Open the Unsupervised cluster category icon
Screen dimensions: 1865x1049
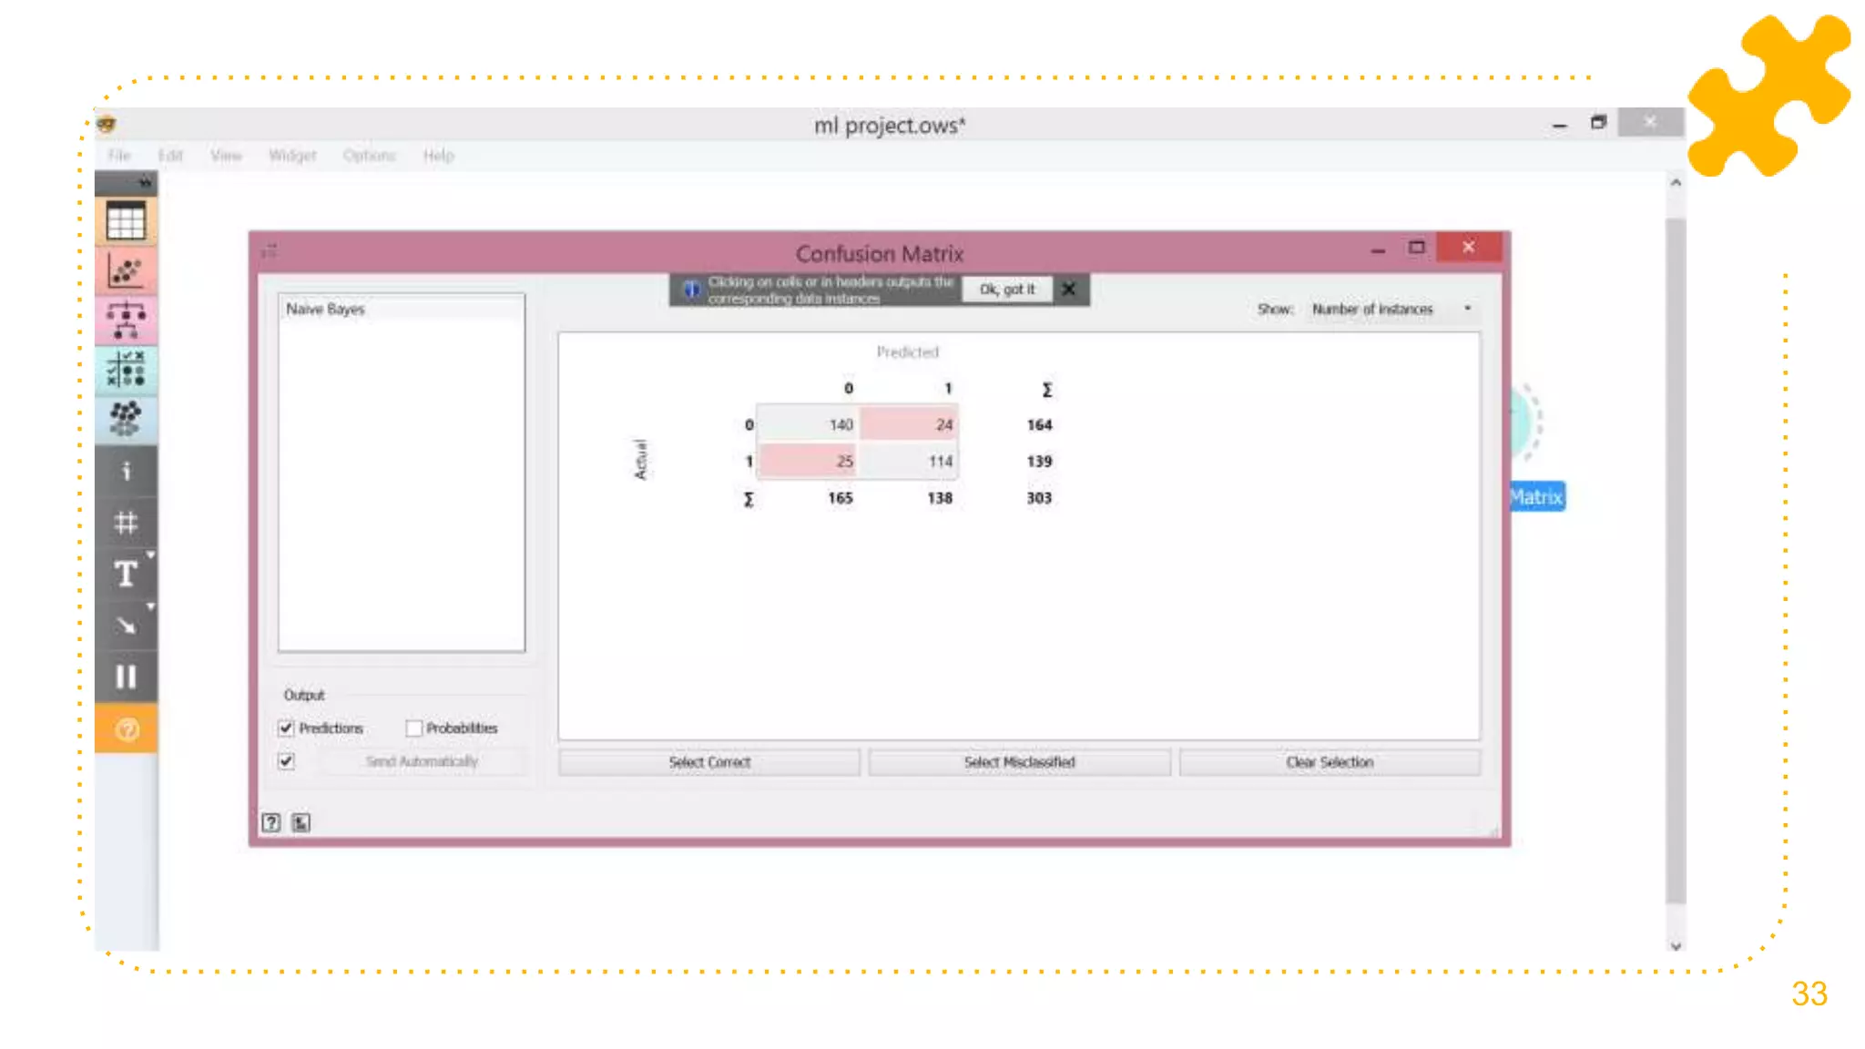click(126, 419)
